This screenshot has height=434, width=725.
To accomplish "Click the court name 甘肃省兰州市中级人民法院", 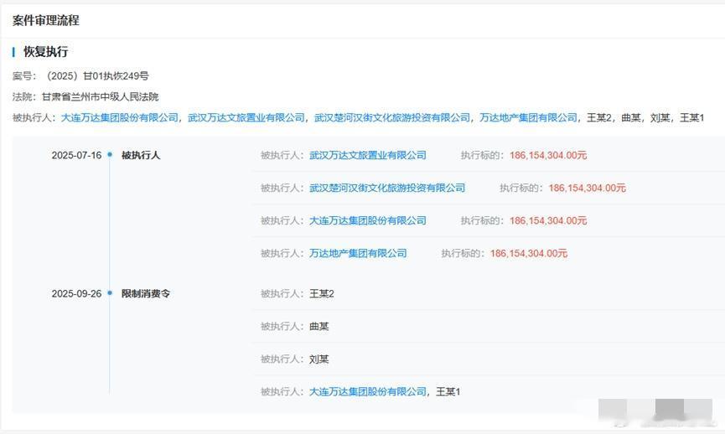I will tap(100, 97).
